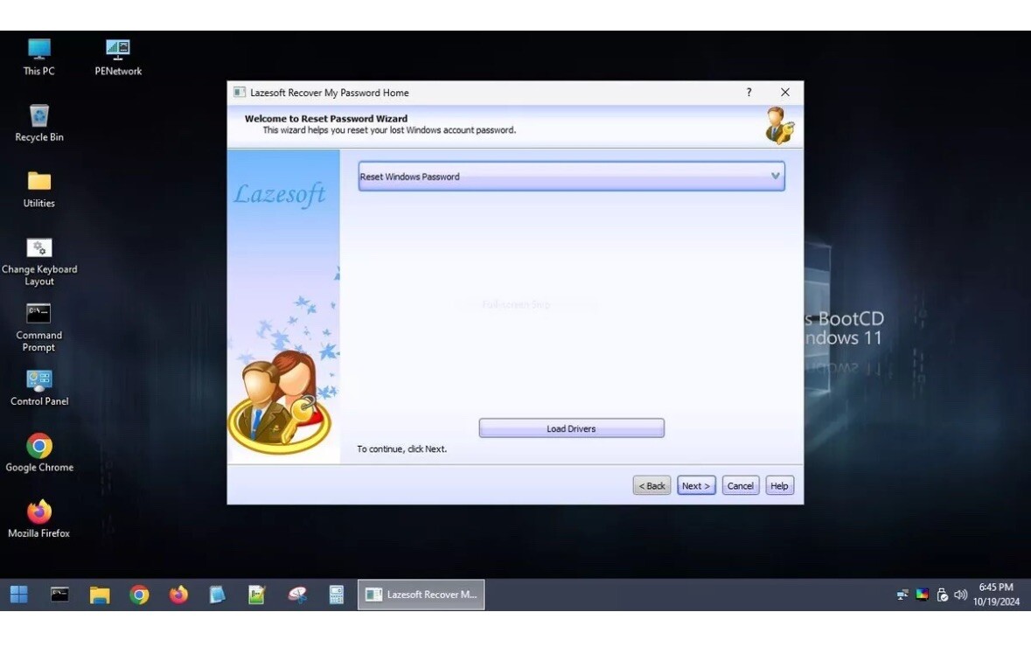This screenshot has height=647, width=1031.
Task: Open File Explorer from the taskbar
Action: 98,594
